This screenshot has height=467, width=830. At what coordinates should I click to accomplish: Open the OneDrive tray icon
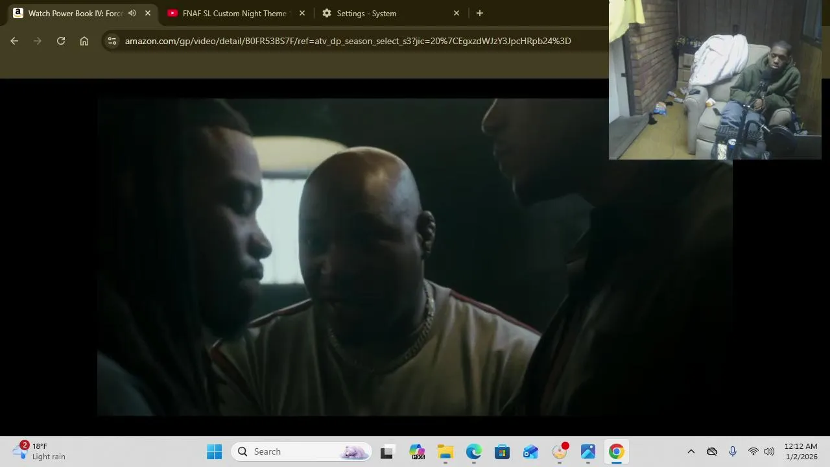(x=712, y=451)
